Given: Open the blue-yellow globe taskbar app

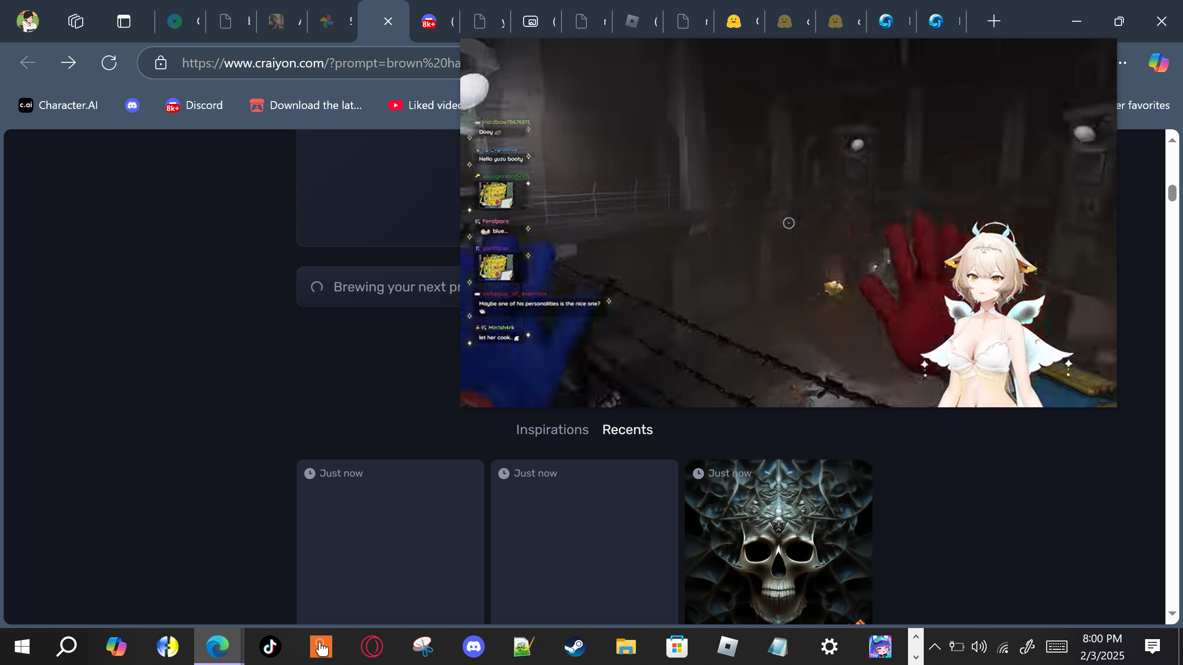Looking at the screenshot, I should point(167,647).
